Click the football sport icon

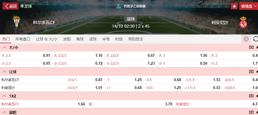point(22,6)
